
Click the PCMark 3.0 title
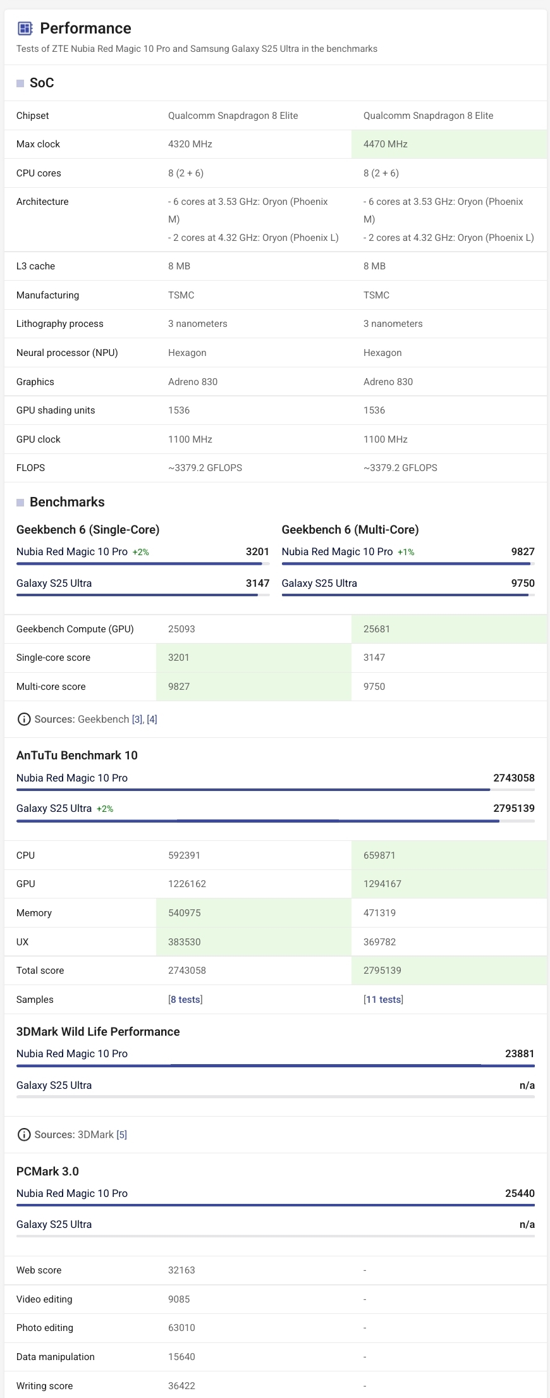pyautogui.click(x=47, y=1172)
